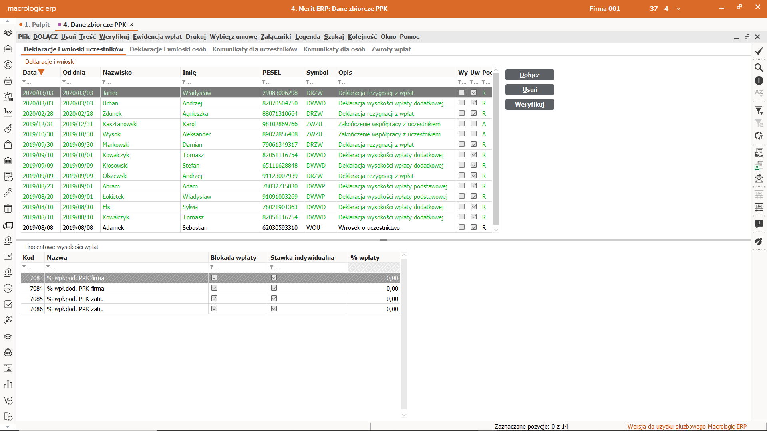Toggle Wy checkbox for Janiec row

(x=462, y=93)
